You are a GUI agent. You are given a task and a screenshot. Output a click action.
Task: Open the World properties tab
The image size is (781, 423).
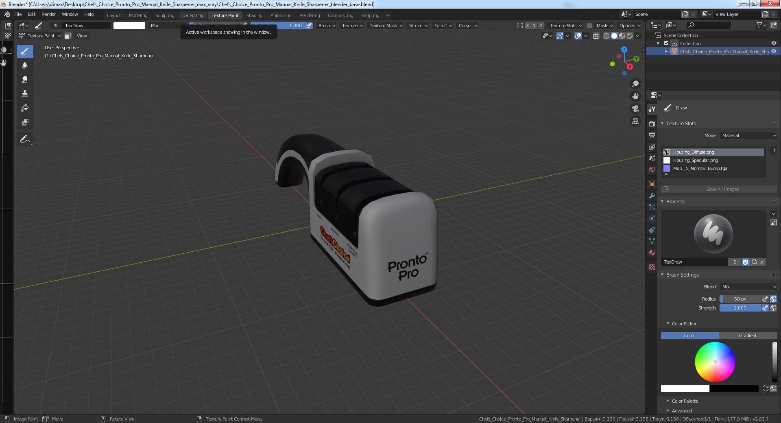tap(652, 169)
